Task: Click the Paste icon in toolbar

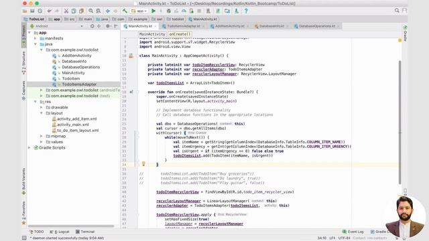Action: point(81,11)
